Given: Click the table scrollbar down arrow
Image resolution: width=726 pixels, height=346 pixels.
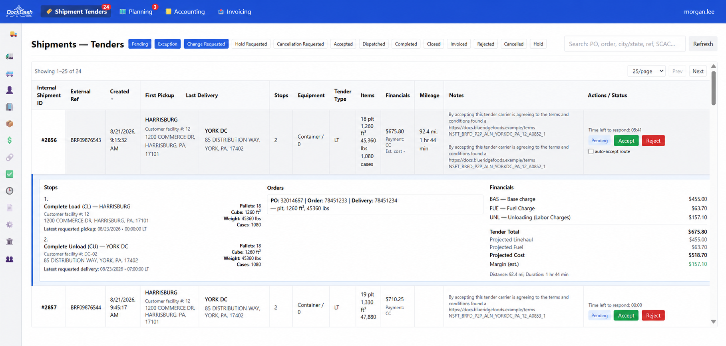Looking at the screenshot, I should 714,322.
